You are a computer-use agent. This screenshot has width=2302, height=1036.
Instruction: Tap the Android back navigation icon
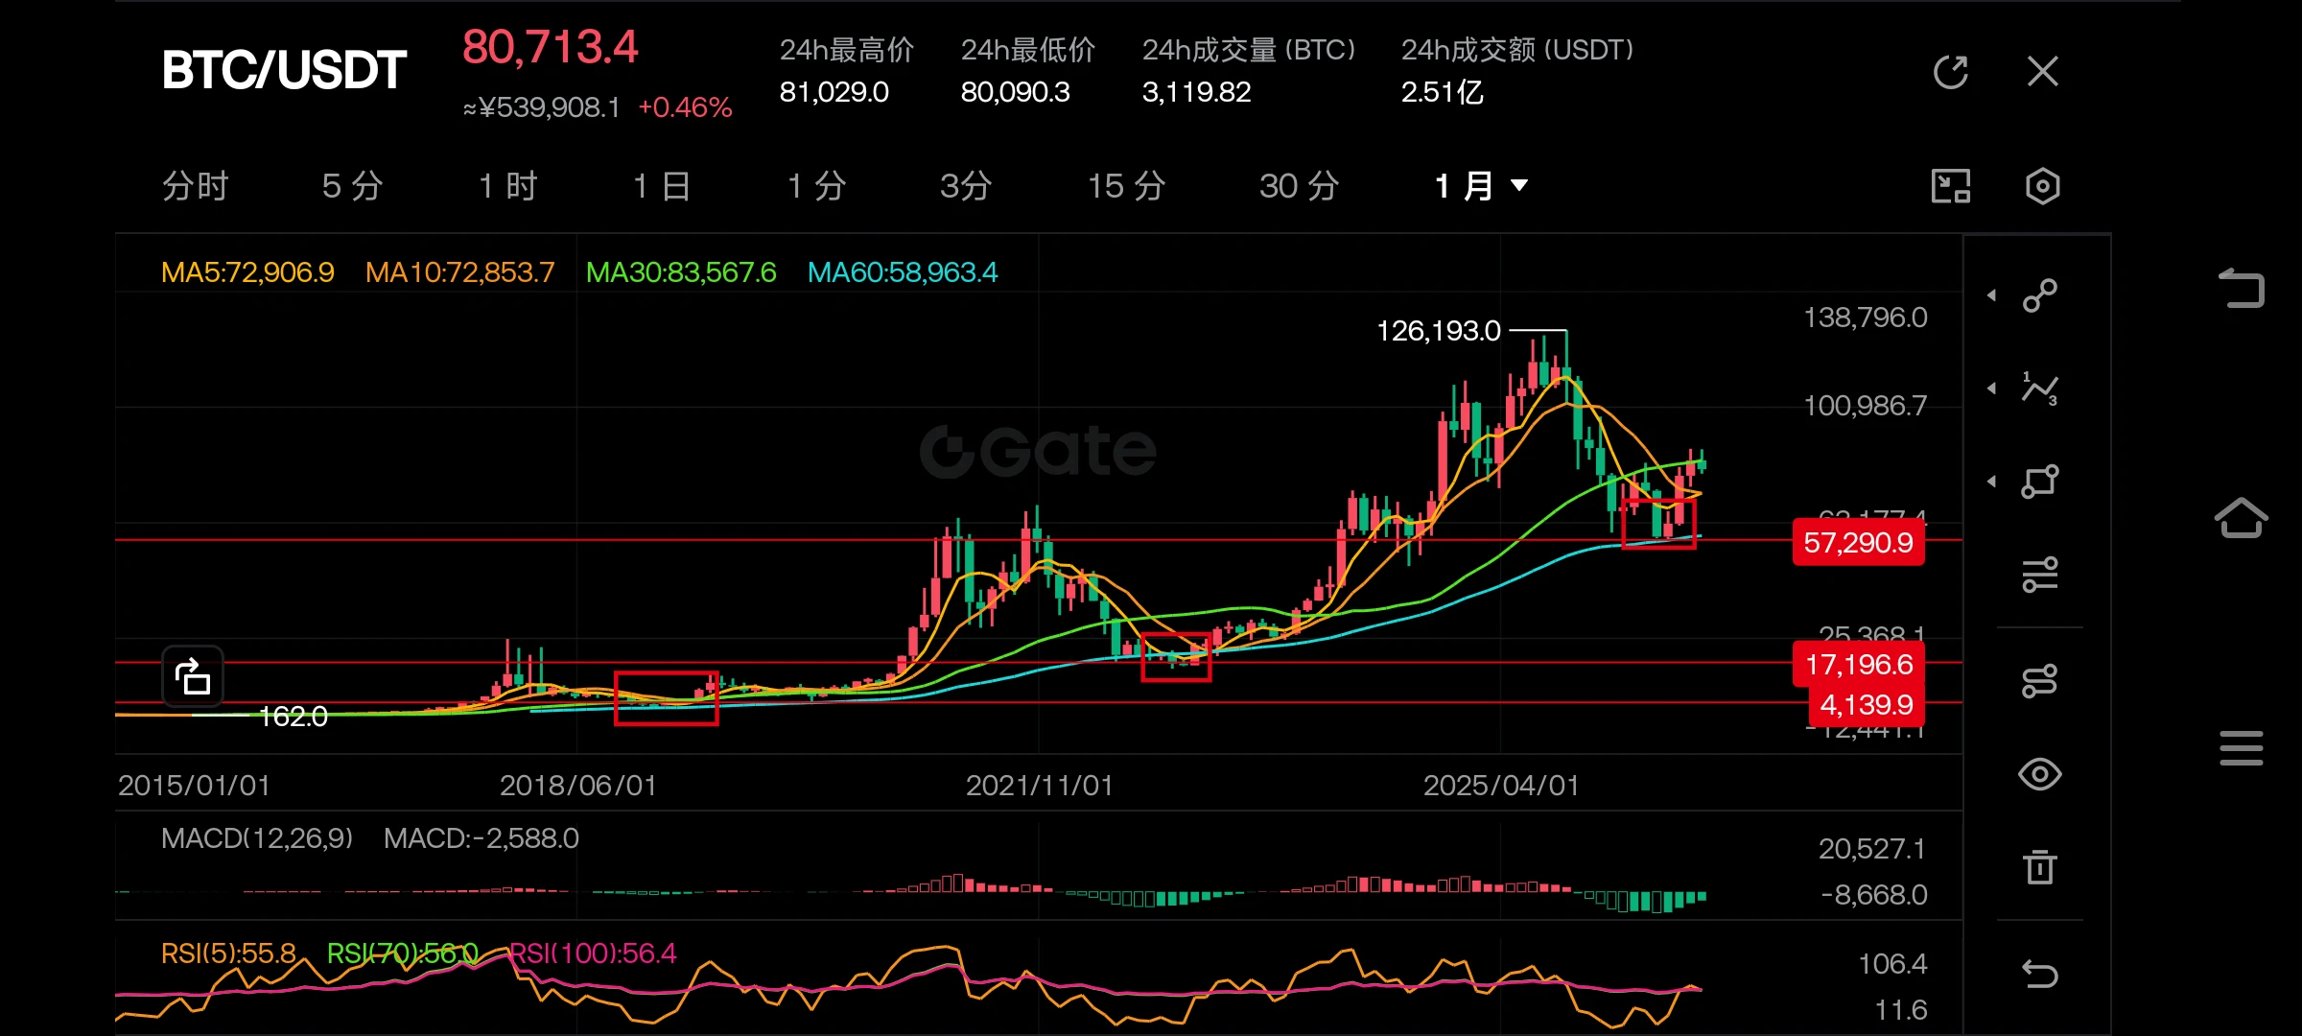[x=2242, y=288]
